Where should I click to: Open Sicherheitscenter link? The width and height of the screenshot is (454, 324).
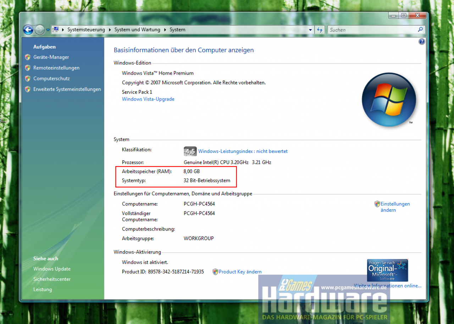pyautogui.click(x=52, y=279)
